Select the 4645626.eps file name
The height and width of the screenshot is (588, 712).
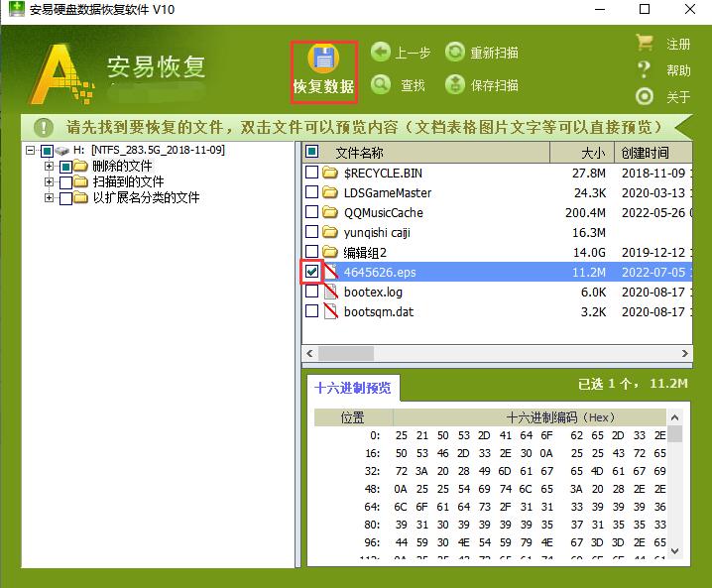click(x=380, y=272)
